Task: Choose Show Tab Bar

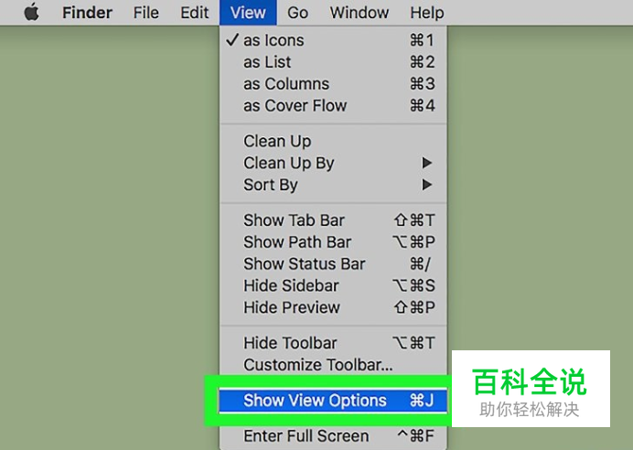Action: pos(333,220)
